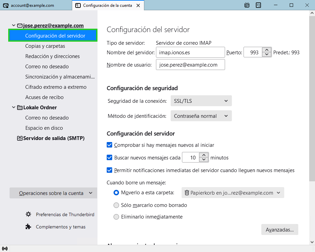Viewport: 315px width, 252px height.
Task: Select Sólo marcarlo como borrado option
Action: [116, 205]
